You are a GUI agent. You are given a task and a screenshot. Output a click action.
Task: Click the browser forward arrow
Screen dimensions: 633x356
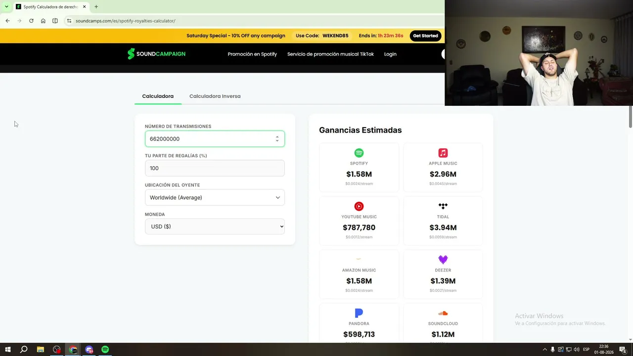[19, 21]
